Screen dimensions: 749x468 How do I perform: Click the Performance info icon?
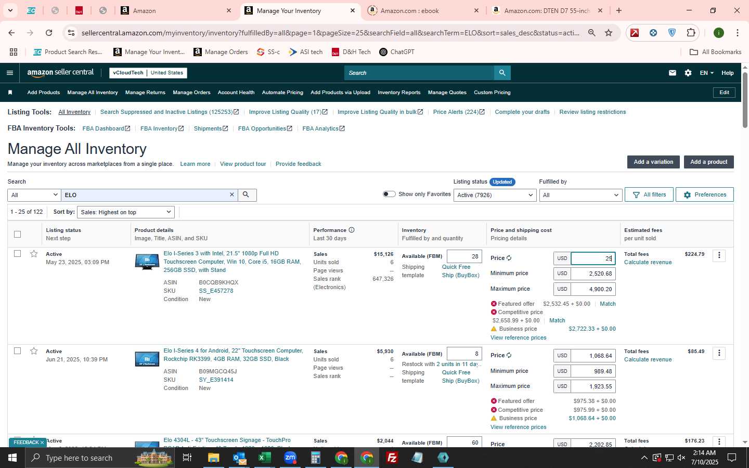pyautogui.click(x=352, y=230)
